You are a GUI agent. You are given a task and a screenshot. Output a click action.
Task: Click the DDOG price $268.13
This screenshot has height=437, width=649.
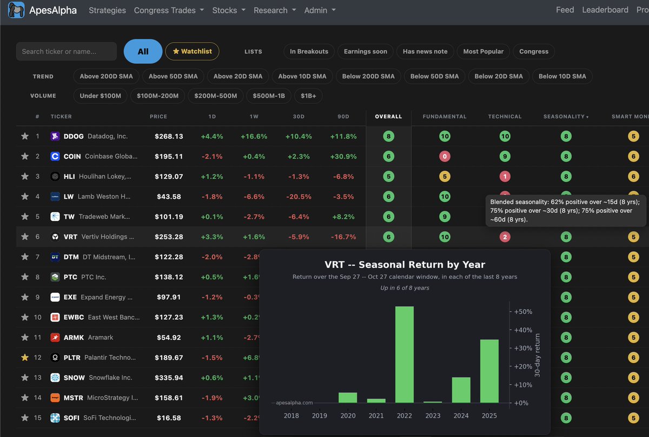[x=169, y=137]
